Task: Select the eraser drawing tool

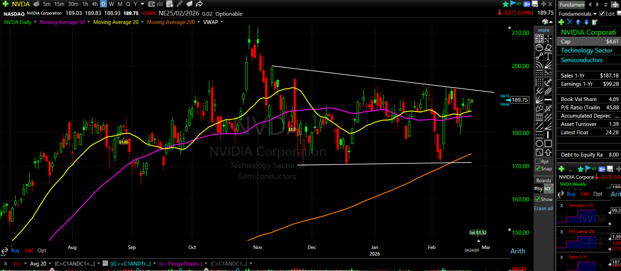Action: (x=548, y=47)
